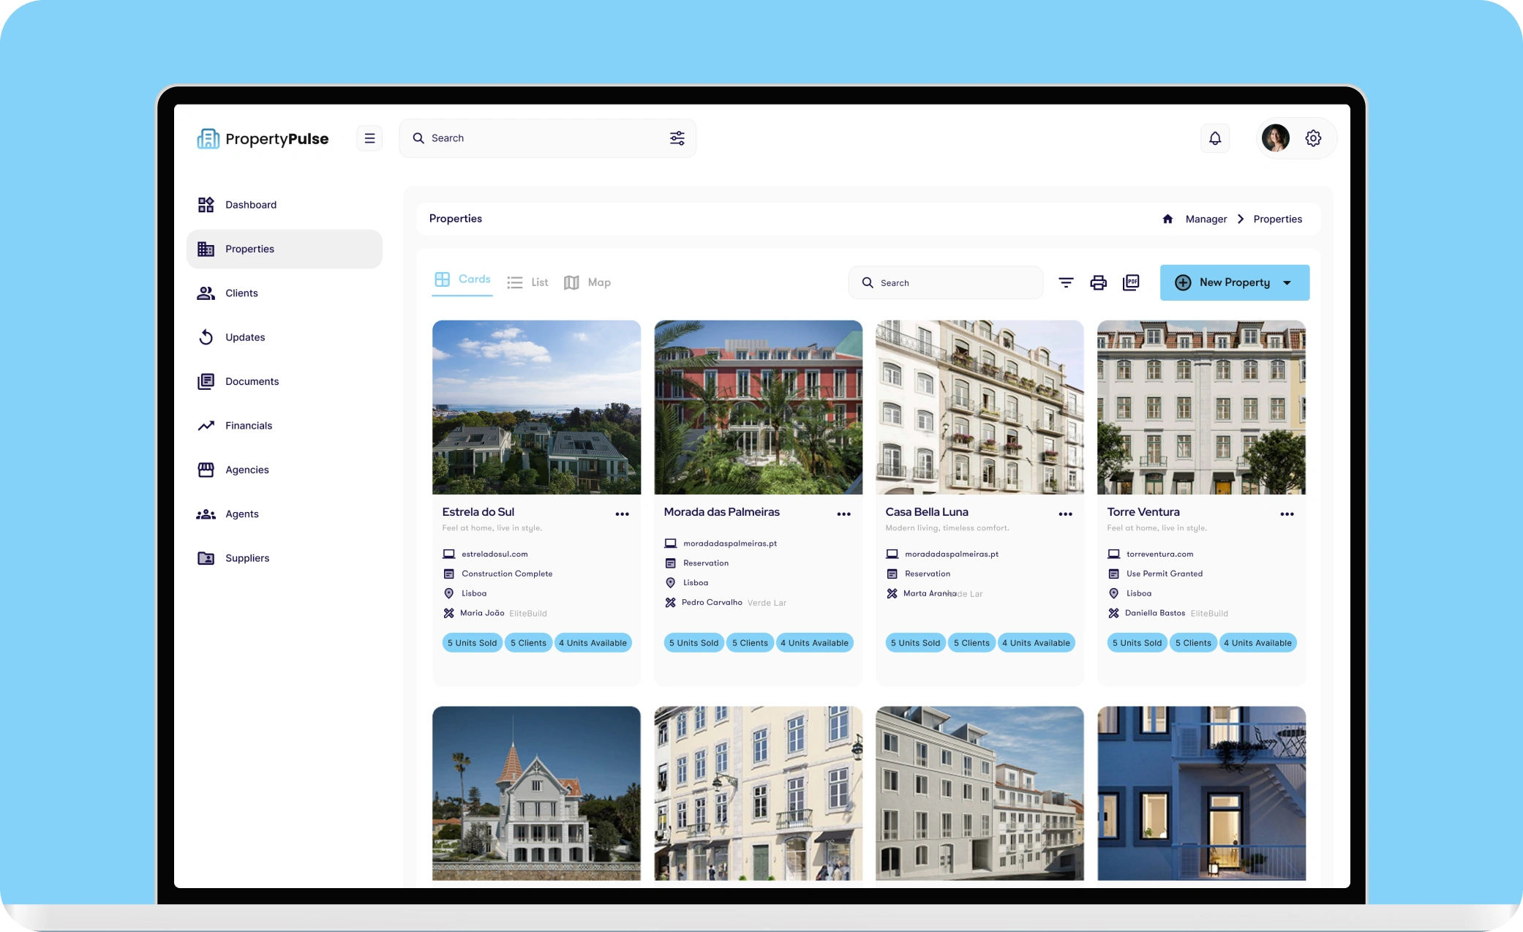Image resolution: width=1523 pixels, height=932 pixels.
Task: Open Agencies section
Action: pos(285,470)
